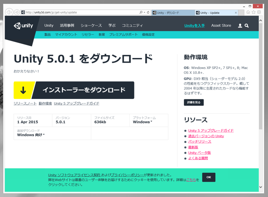Go to the Asset Store
Screen dimensions: 268x197
click(x=221, y=25)
